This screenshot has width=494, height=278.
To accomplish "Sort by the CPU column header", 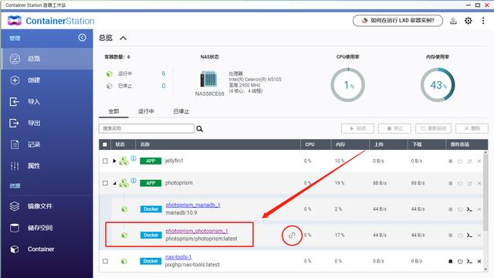I will pos(310,144).
